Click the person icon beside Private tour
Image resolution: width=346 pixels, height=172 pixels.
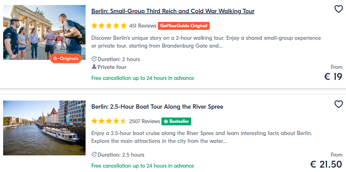[94, 67]
